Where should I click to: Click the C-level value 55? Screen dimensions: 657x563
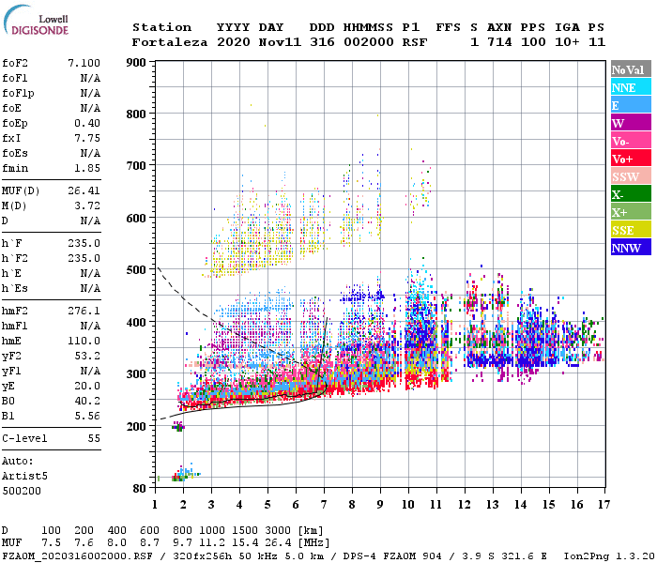(94, 438)
